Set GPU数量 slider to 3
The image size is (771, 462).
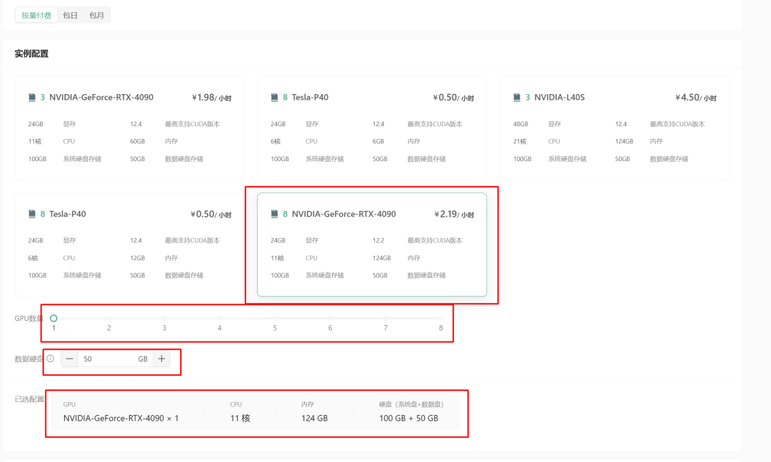click(x=164, y=318)
